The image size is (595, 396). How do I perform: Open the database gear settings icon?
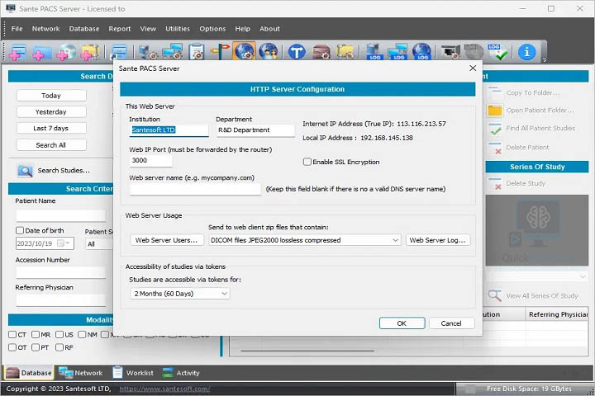[321, 52]
